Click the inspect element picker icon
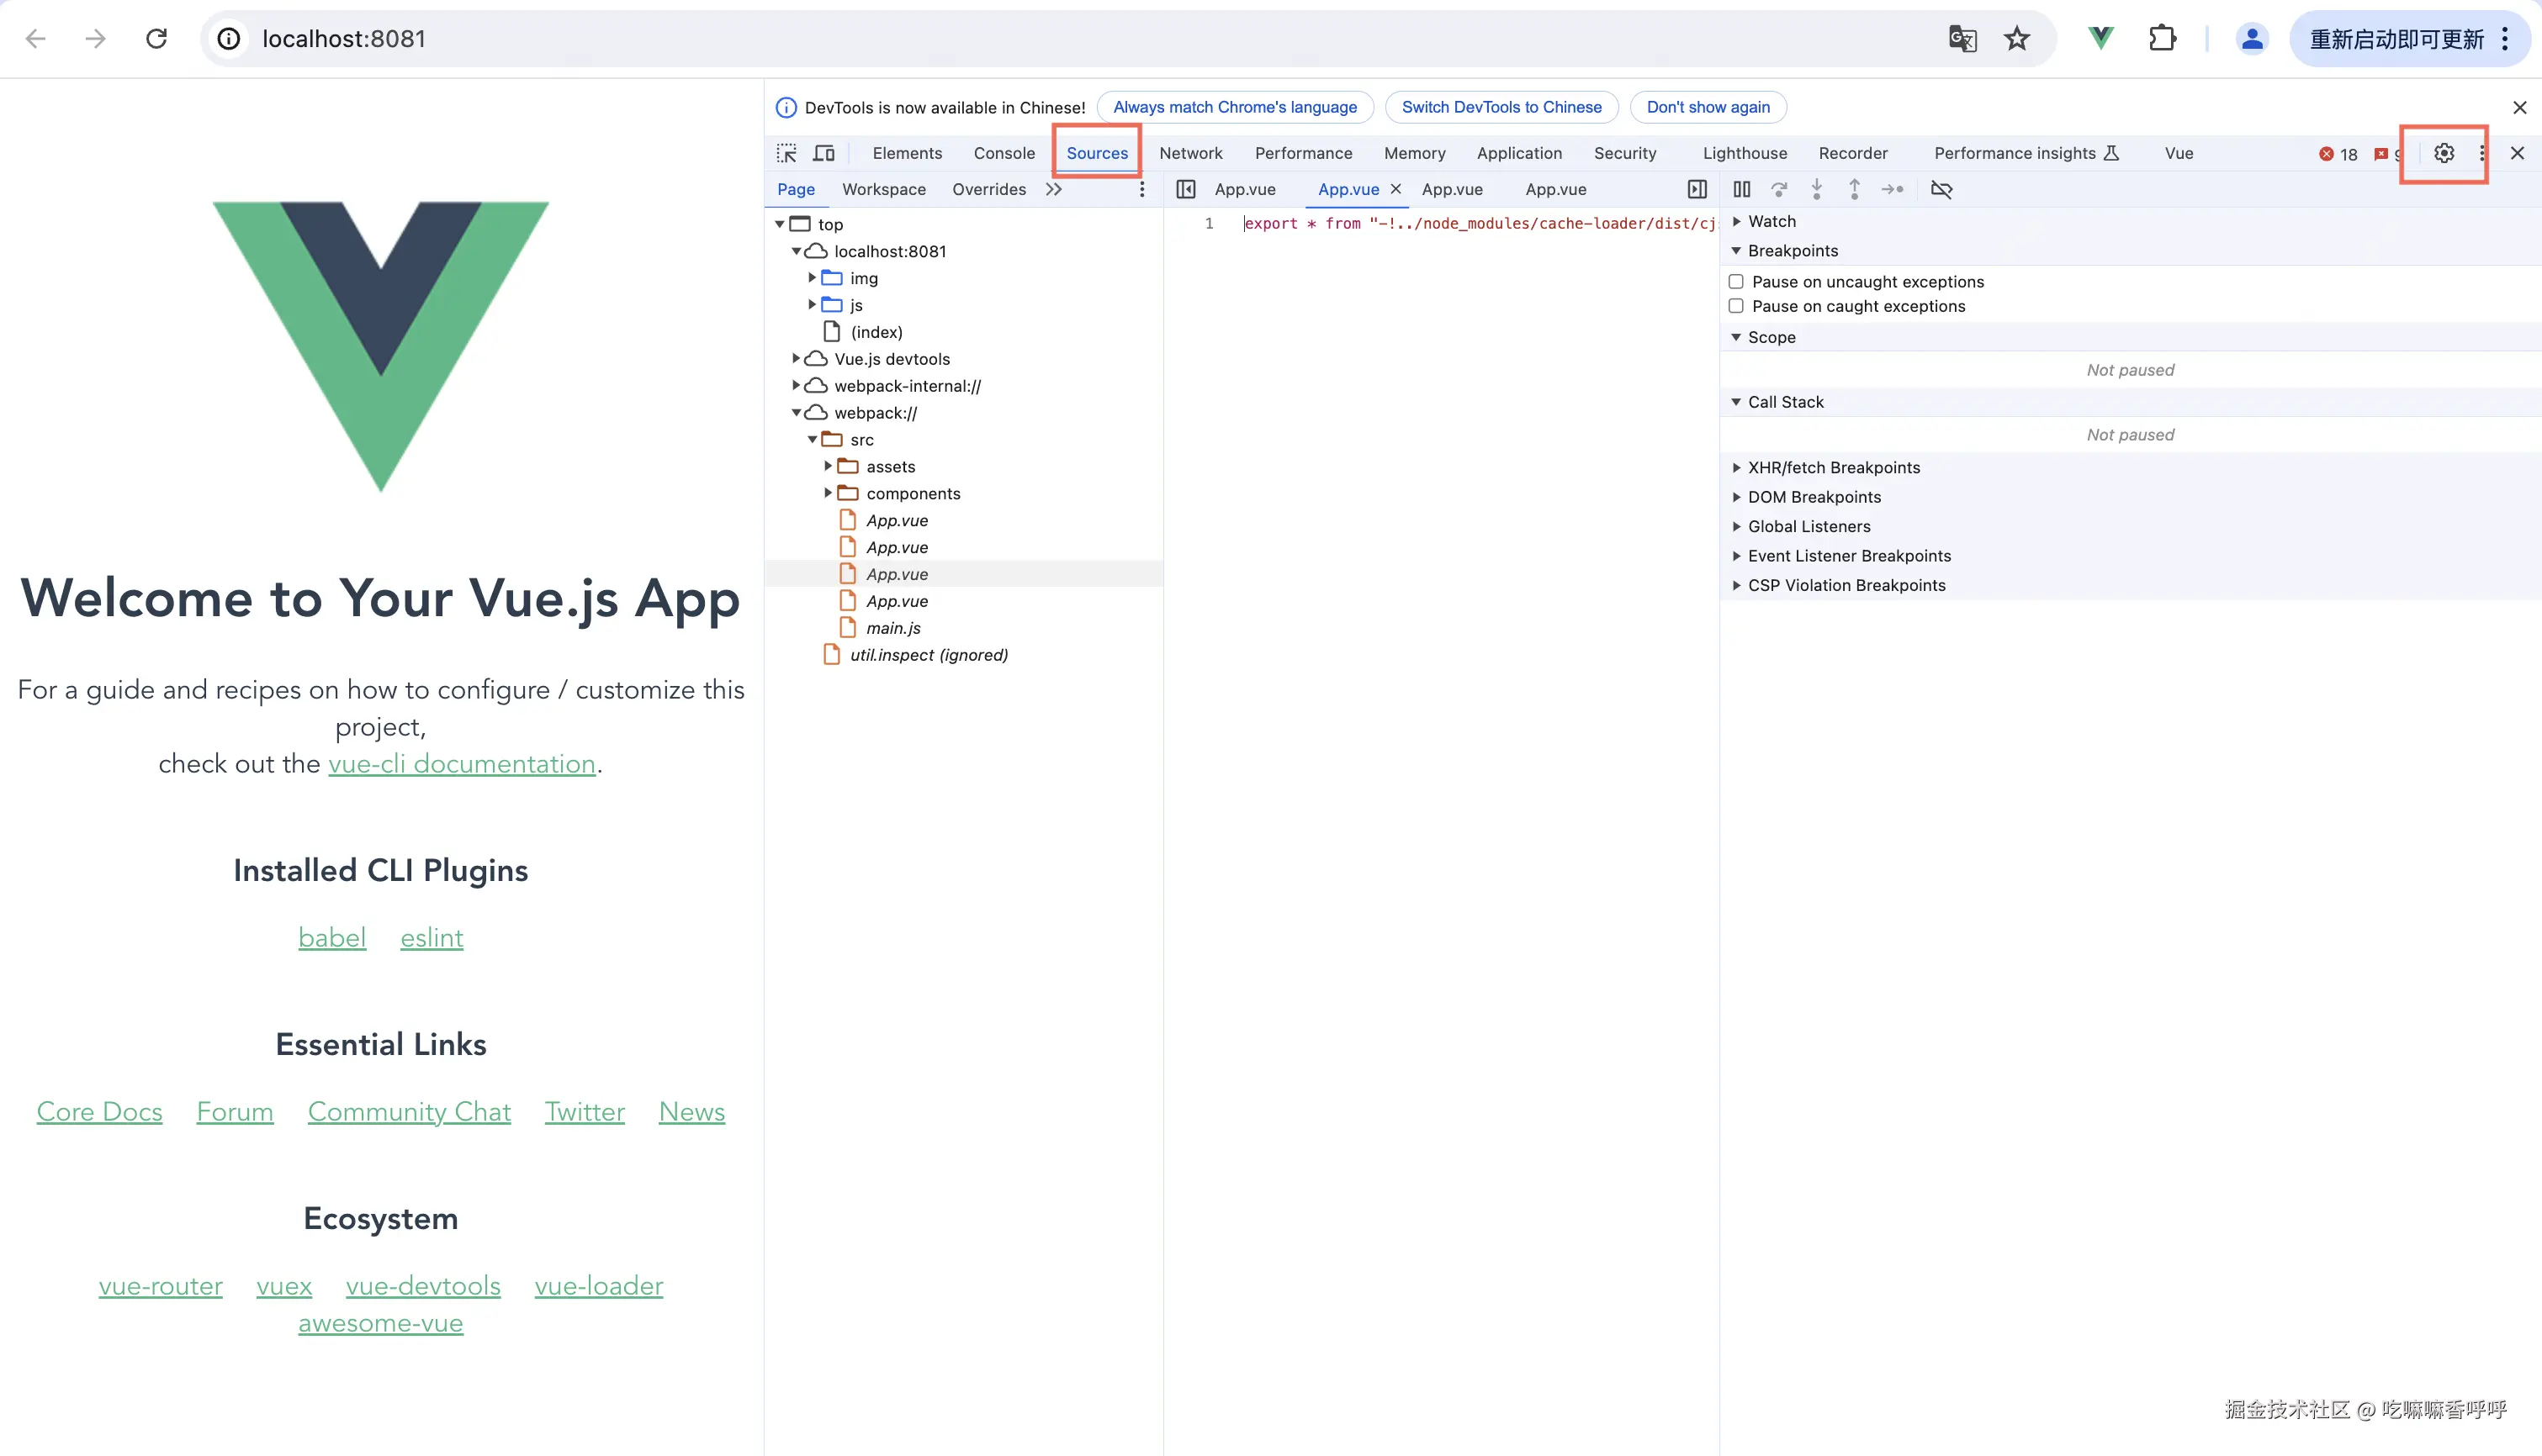2542x1456 pixels. click(786, 153)
